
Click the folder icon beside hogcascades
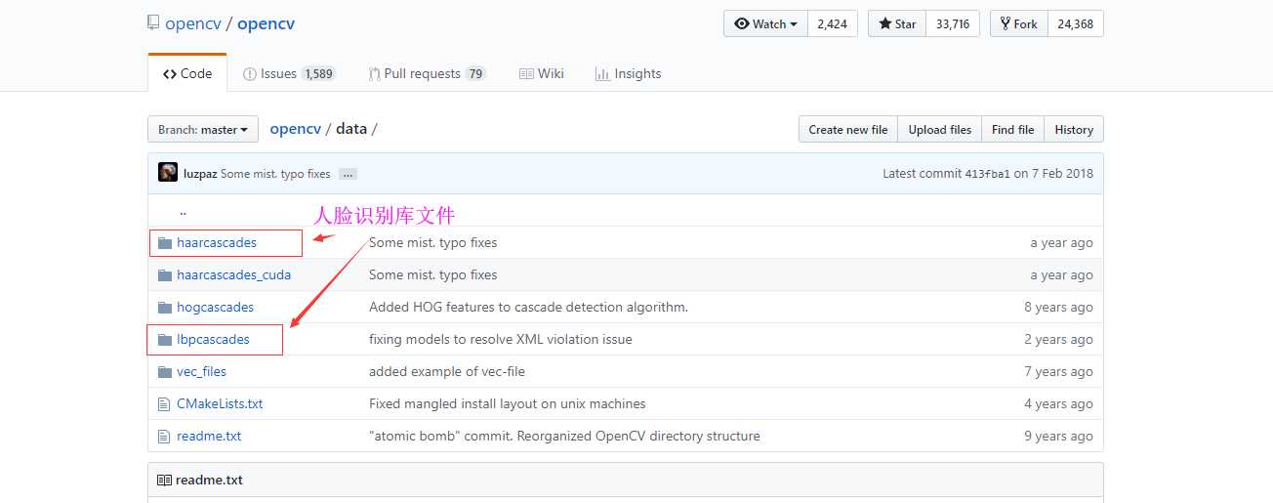(x=164, y=307)
